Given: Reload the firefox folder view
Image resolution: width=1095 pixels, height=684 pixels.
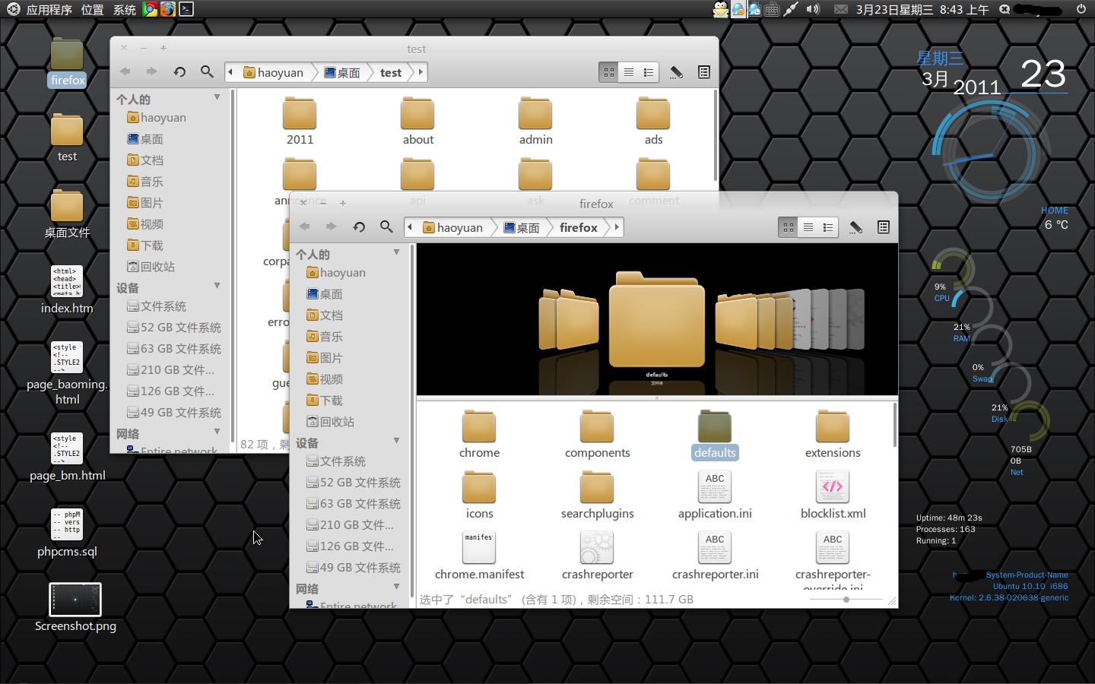Looking at the screenshot, I should [x=359, y=226].
